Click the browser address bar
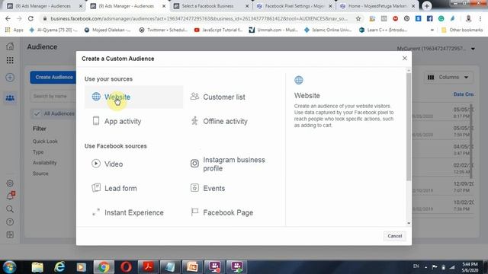Image resolution: width=488 pixels, height=274 pixels. [199, 18]
